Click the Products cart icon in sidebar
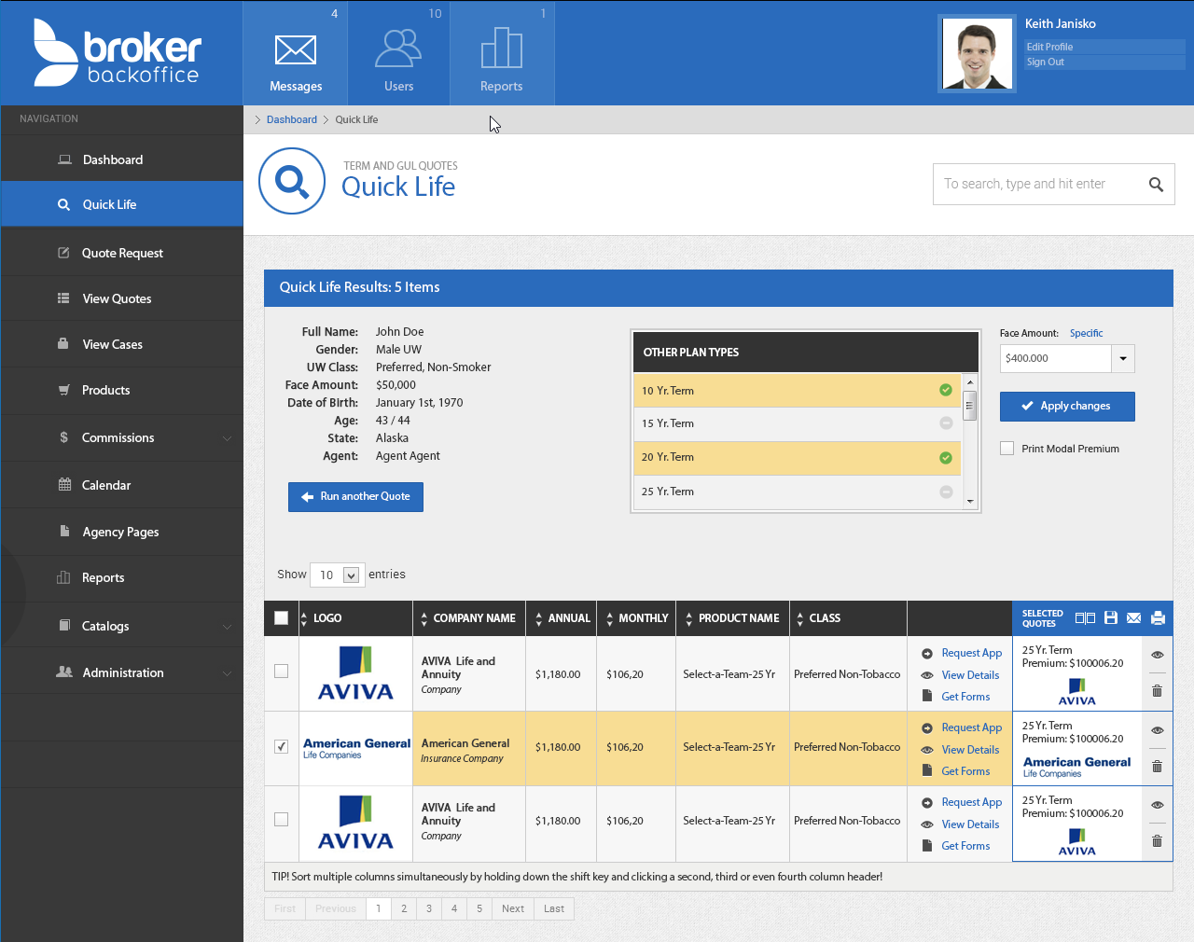Screen dimensions: 1194x942 click(x=63, y=390)
